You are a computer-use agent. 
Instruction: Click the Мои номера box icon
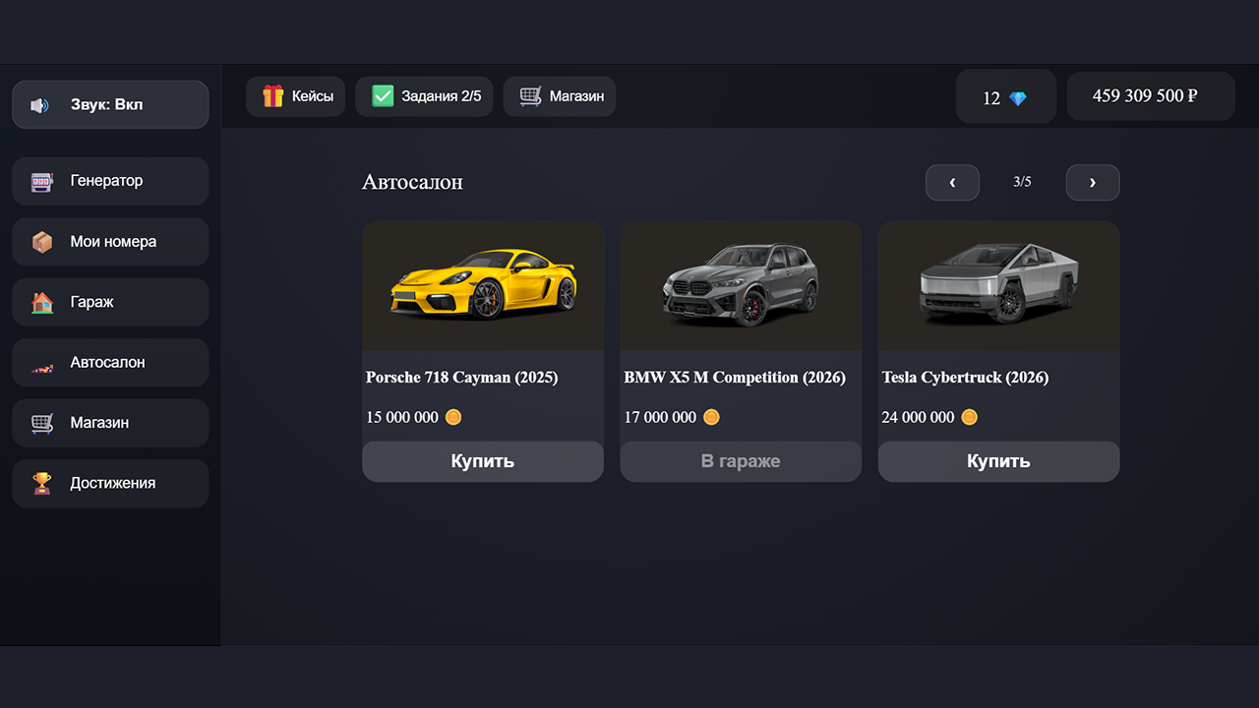41,242
